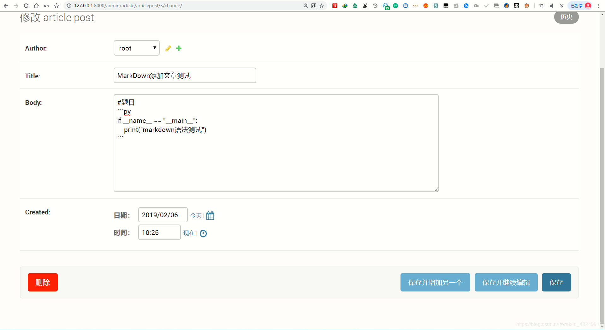Open the calendar date picker icon
605x330 pixels.
click(210, 215)
